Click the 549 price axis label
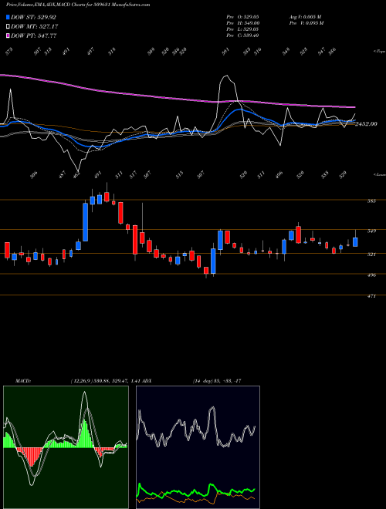 pos(372,231)
